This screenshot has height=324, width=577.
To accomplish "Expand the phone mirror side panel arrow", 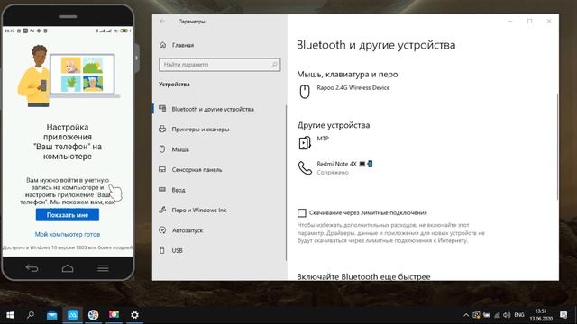I will click(x=136, y=58).
